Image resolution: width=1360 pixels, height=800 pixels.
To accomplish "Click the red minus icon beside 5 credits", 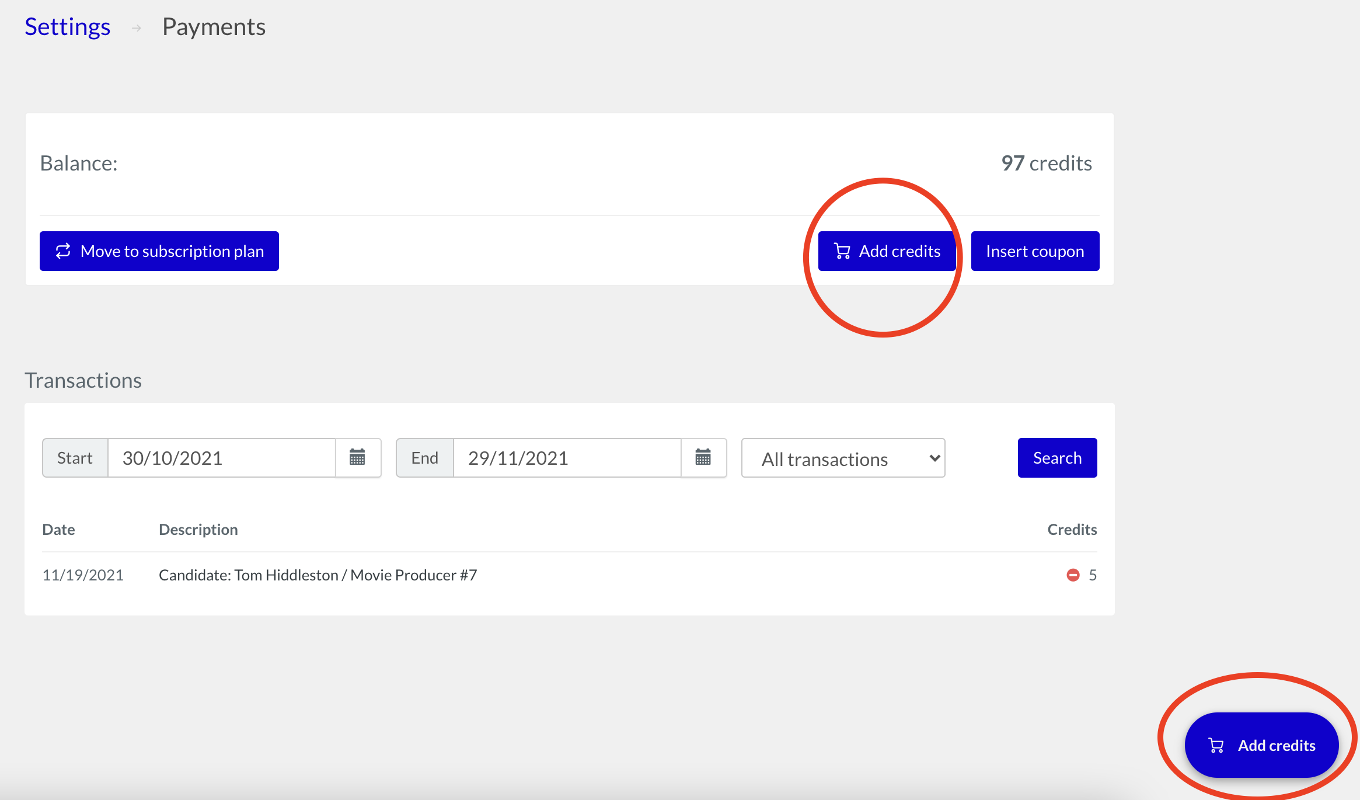I will (x=1073, y=575).
